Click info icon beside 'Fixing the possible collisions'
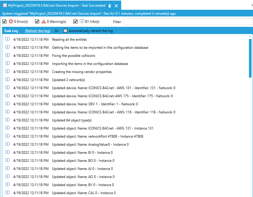This screenshot has width=253, height=197. tap(8, 56)
